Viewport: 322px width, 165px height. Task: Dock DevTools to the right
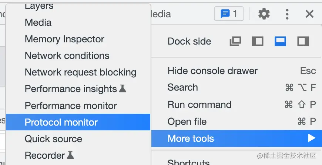[303, 41]
